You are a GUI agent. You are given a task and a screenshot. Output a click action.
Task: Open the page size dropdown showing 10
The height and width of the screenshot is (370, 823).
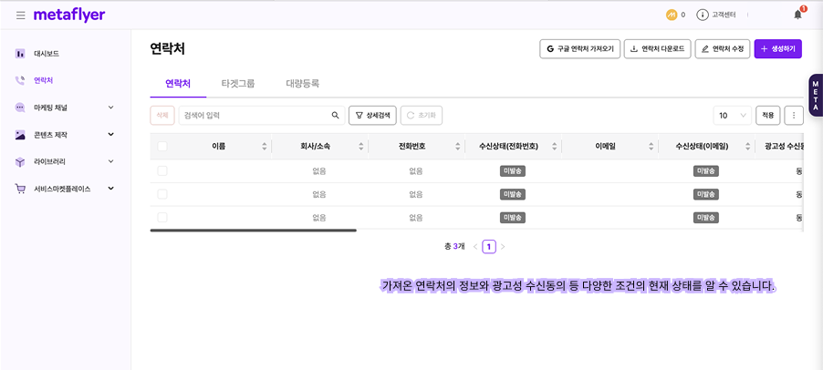pyautogui.click(x=732, y=116)
